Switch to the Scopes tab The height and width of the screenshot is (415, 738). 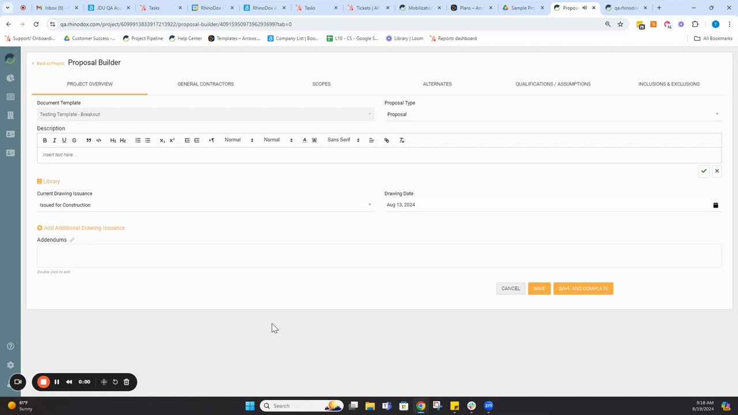321,84
